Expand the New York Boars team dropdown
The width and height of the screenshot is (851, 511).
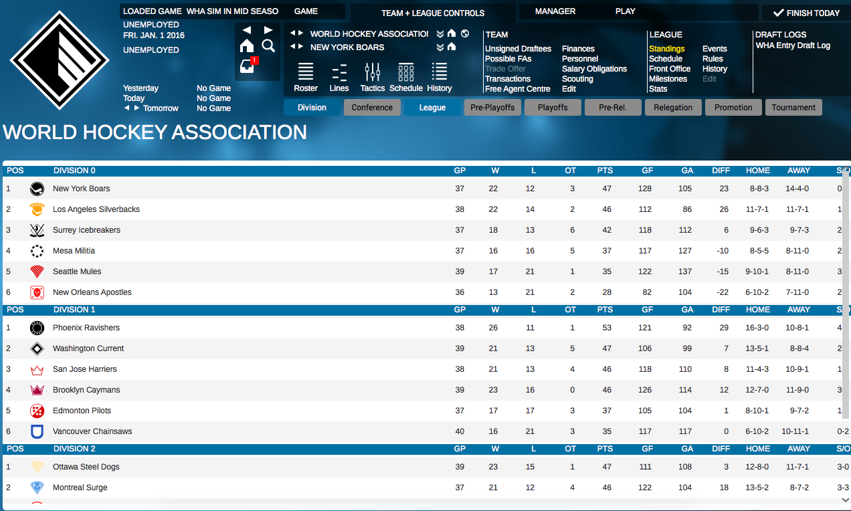[440, 47]
